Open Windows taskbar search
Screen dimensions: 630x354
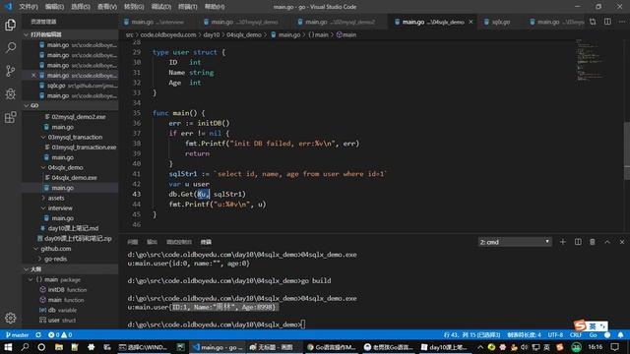coord(25,347)
